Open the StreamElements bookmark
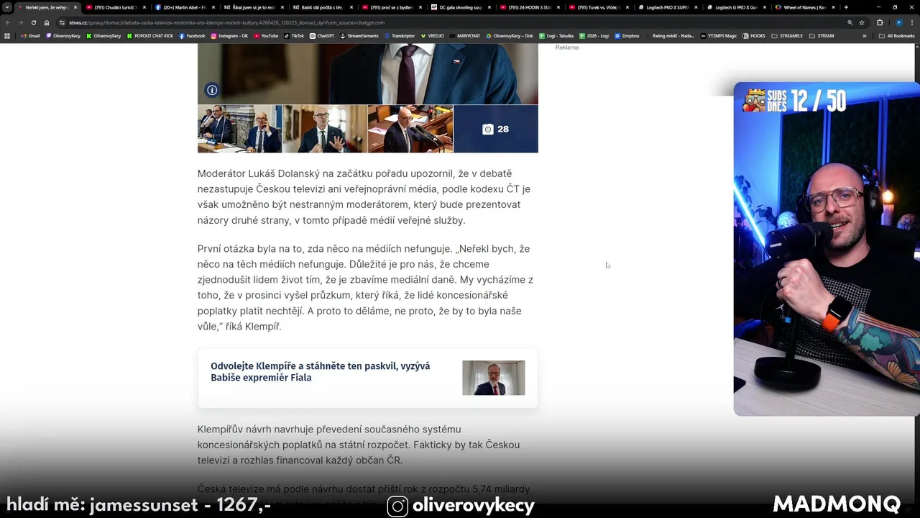Screen dimensions: 920x518 (359, 35)
